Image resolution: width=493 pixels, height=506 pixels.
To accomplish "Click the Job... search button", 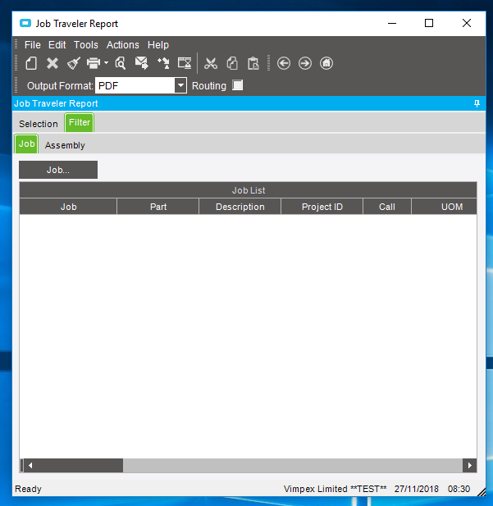I will click(x=58, y=170).
